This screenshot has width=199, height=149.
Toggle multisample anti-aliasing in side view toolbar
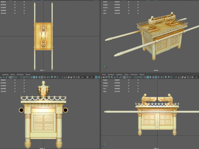coord(171,77)
